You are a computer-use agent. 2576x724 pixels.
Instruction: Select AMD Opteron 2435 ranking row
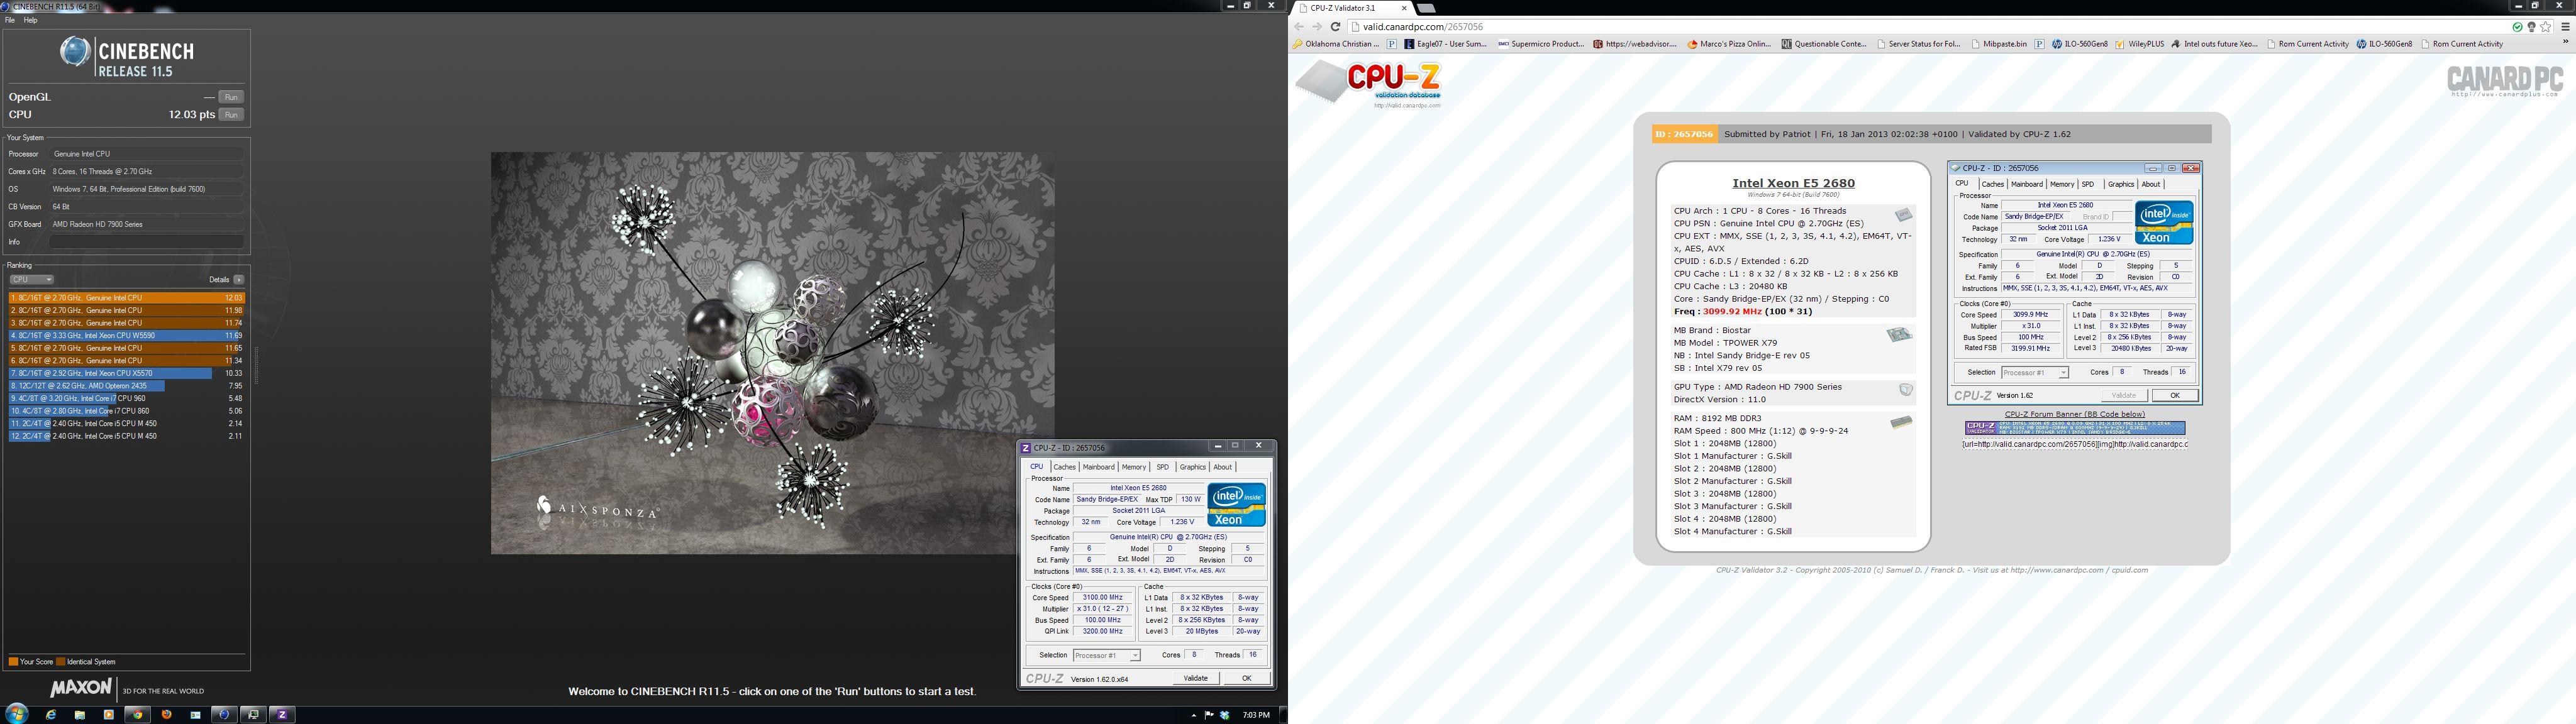pos(126,385)
